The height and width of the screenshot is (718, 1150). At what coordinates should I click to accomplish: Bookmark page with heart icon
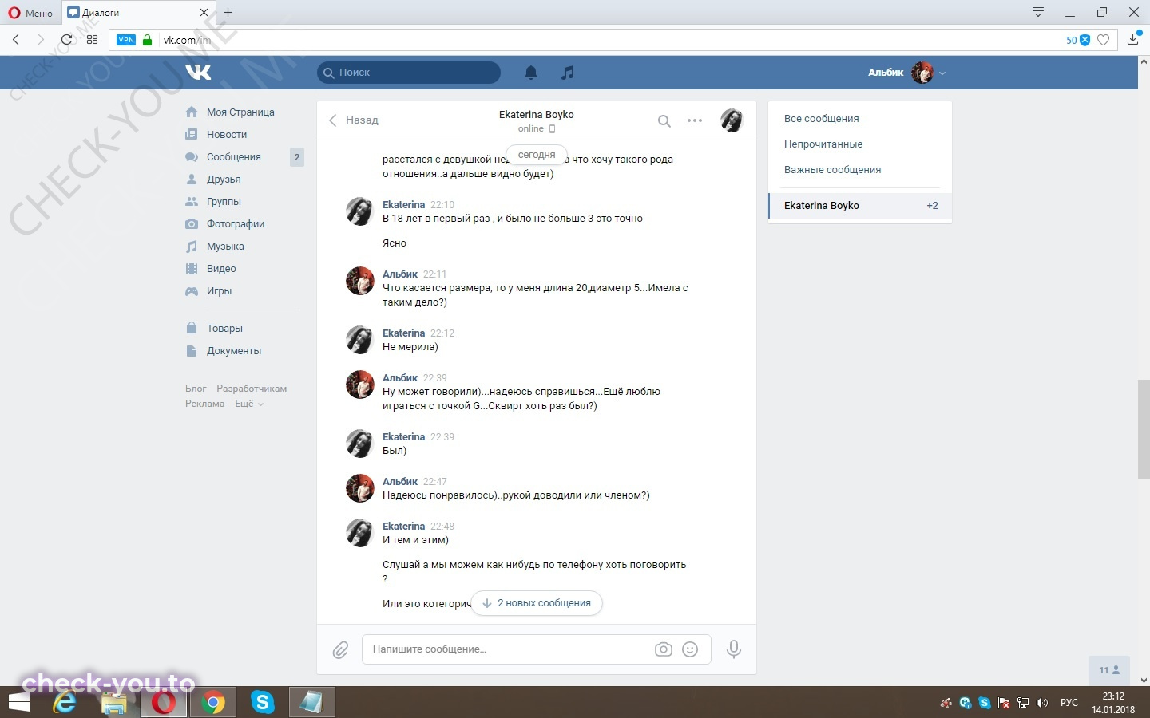point(1103,40)
